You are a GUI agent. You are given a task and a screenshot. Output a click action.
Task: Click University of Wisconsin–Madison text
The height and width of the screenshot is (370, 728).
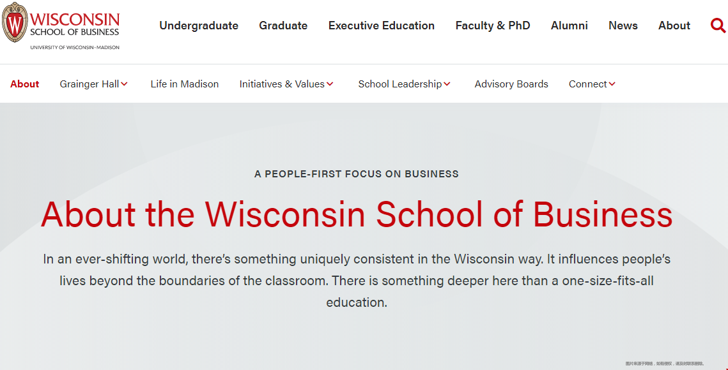pos(75,47)
